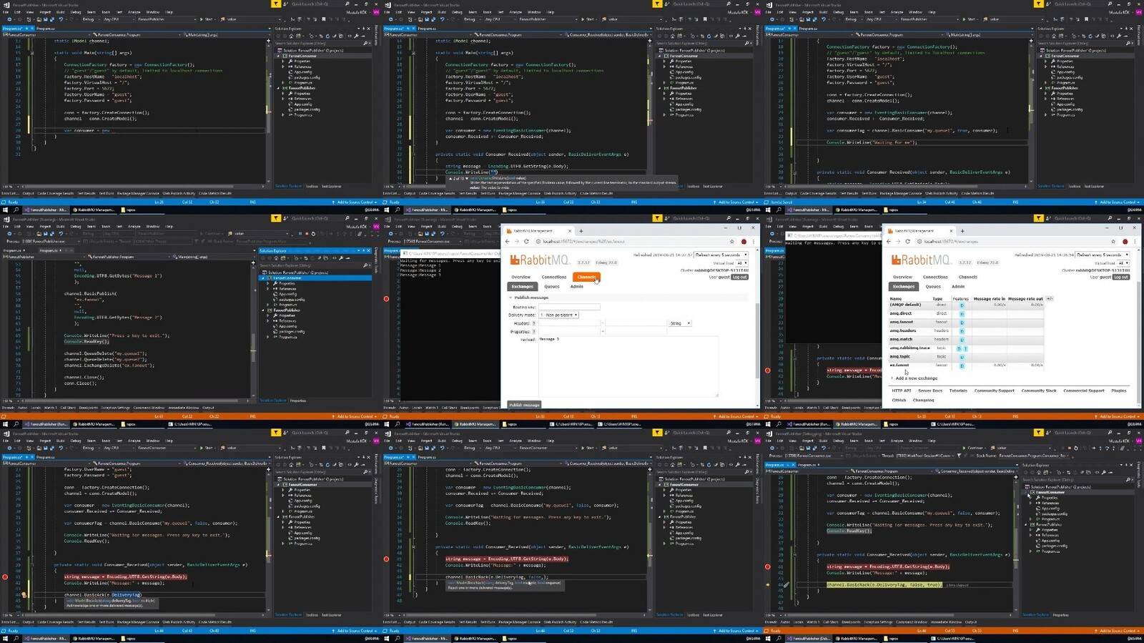Reload the Publish message RabbitMQ browser page
This screenshot has width=1144, height=643.
click(x=527, y=241)
